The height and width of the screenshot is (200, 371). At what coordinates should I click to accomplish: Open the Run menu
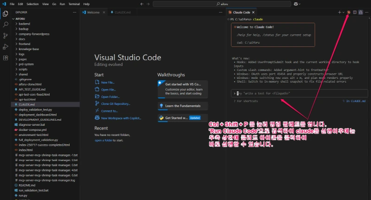pos(62,4)
